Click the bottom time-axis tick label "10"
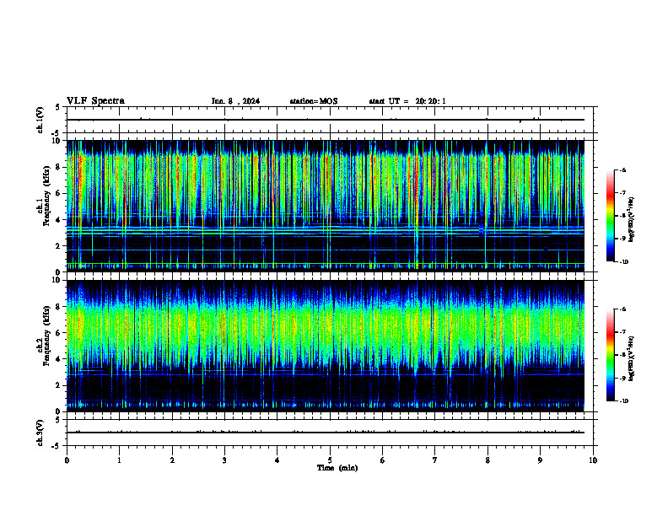668x516 pixels. [593, 460]
